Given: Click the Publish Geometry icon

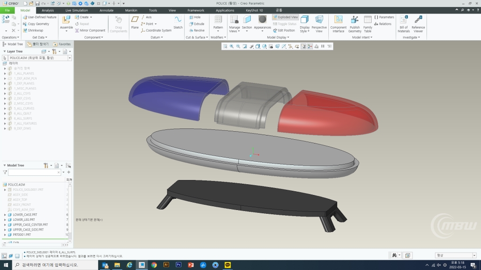Looking at the screenshot, I should [355, 20].
